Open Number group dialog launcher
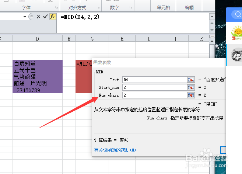The height and width of the screenshot is (174, 242). pos(131,7)
